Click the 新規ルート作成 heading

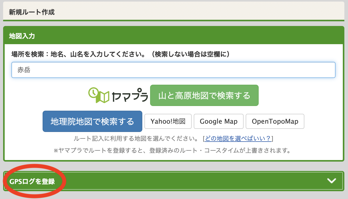32,12
